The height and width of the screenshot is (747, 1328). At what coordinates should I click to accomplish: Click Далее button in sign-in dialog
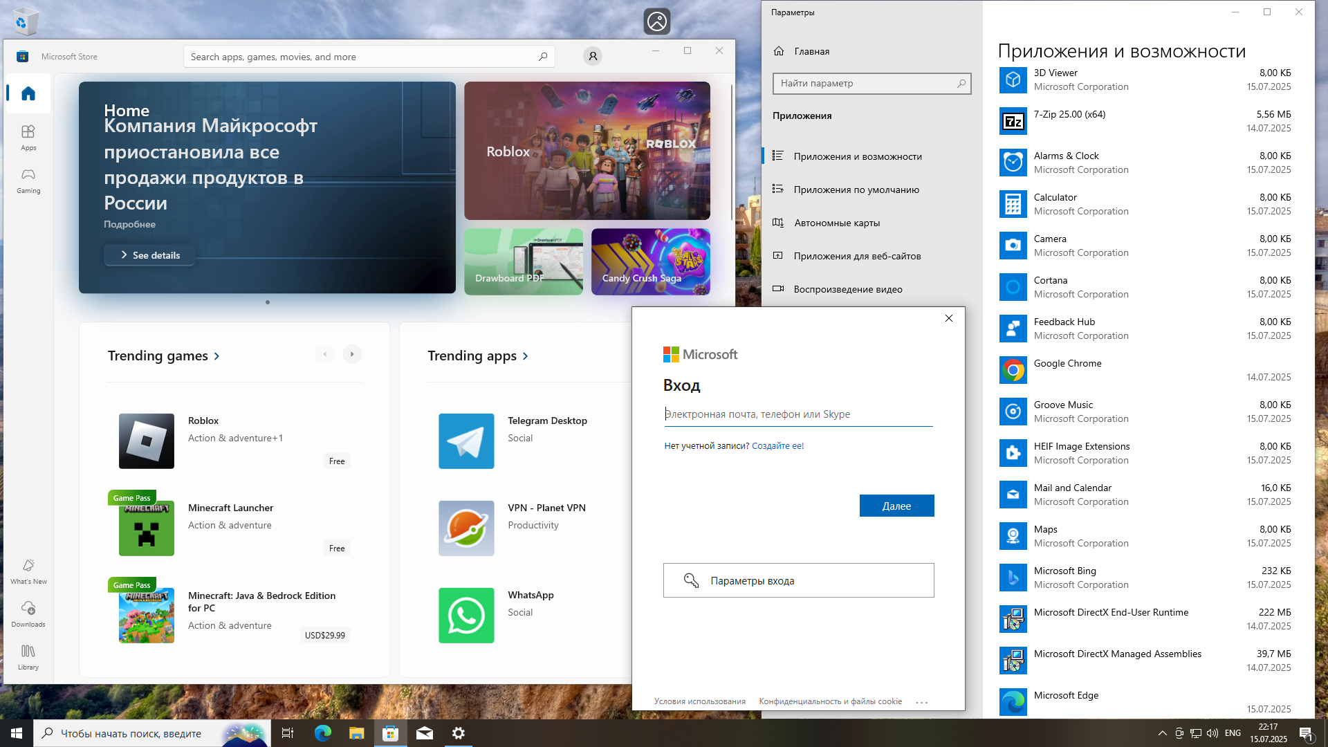click(x=896, y=506)
